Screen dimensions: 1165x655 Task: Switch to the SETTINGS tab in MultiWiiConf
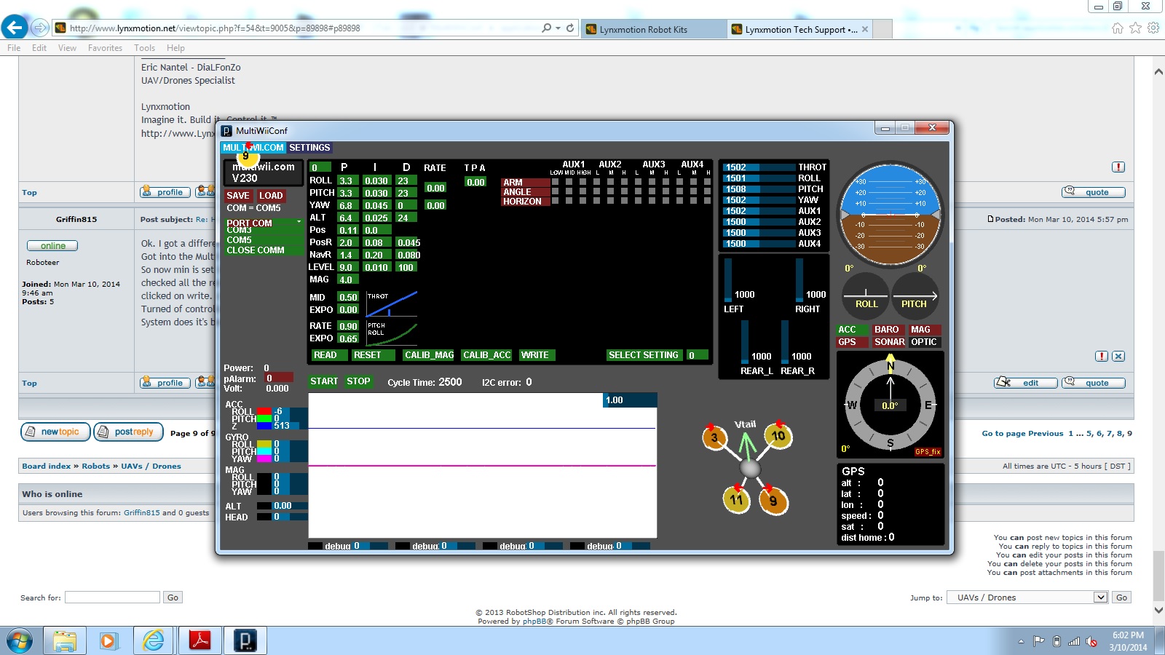pyautogui.click(x=309, y=148)
